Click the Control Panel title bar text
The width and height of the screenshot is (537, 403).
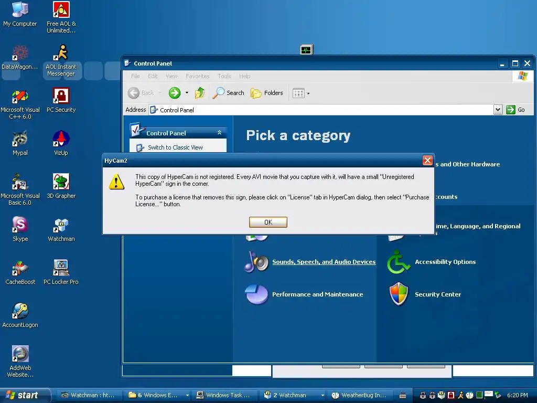point(153,63)
